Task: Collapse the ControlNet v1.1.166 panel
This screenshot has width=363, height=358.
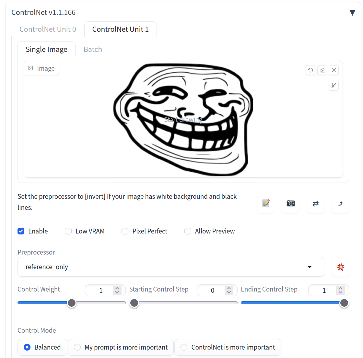Action: coord(352,13)
